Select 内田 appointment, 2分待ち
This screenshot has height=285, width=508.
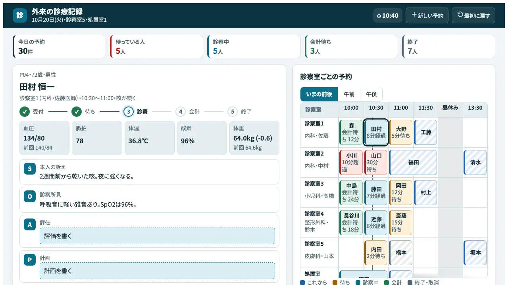click(x=376, y=253)
